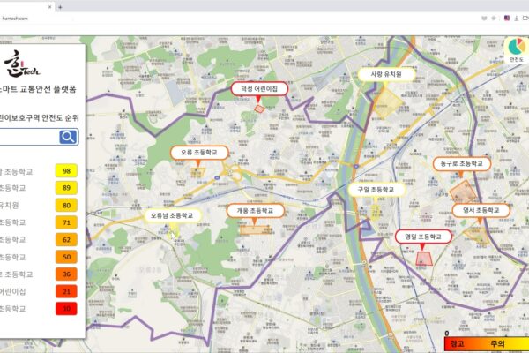The image size is (529, 353).
Task: Select the 개웅 초등학교 map label
Action: (255, 212)
